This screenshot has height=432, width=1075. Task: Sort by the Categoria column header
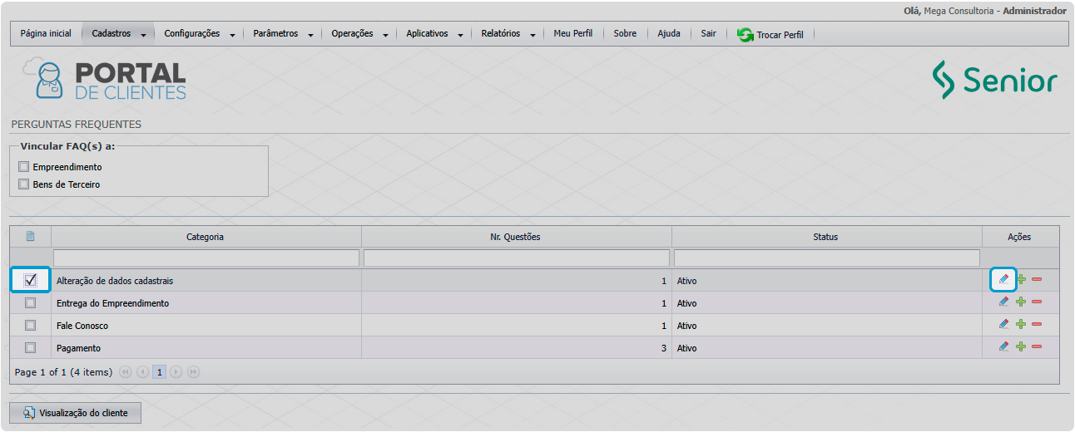pos(206,237)
